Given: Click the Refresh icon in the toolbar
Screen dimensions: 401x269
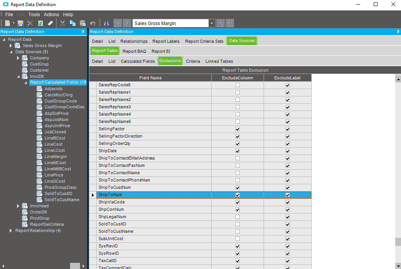Looking at the screenshot, I should 40,24.
